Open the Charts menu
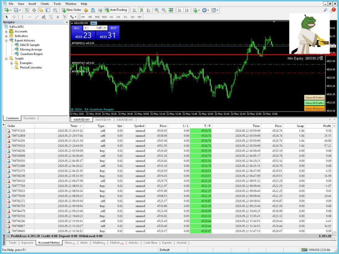 (x=45, y=4)
